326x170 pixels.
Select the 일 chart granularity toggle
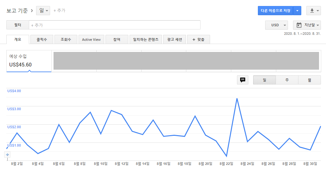[x=265, y=80]
